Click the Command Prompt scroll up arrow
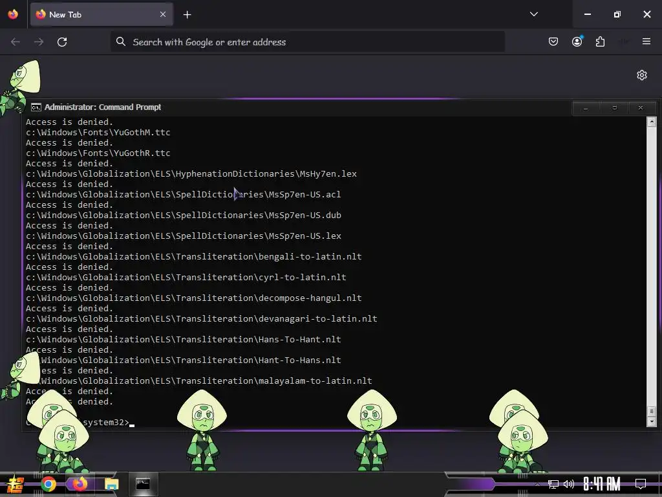Image resolution: width=662 pixels, height=497 pixels. point(652,122)
